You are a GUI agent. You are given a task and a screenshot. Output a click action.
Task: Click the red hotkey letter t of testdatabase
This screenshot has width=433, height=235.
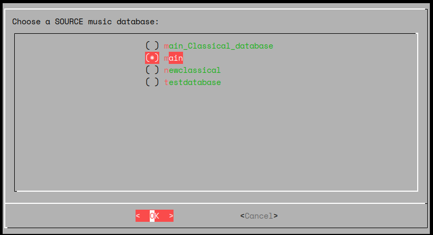click(166, 82)
